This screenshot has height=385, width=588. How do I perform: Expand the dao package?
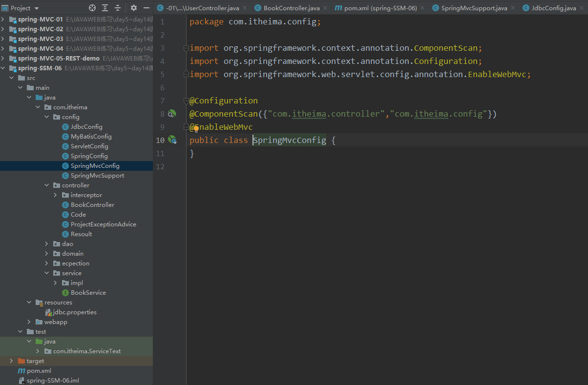tap(47, 244)
